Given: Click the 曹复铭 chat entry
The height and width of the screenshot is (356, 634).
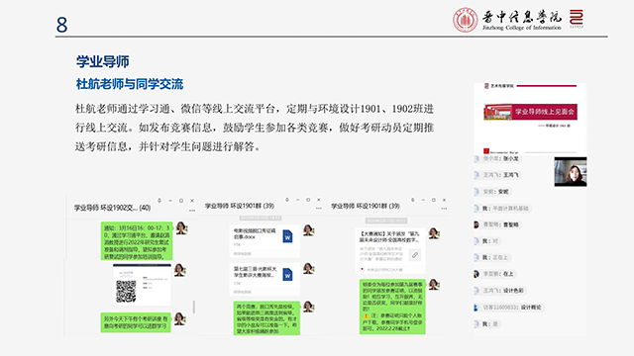Looking at the screenshot, I should coord(500,224).
